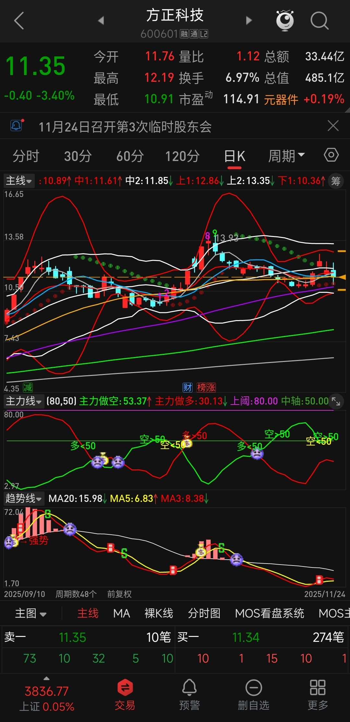Select 主线 main chart option
350x722 pixels.
coord(88,613)
